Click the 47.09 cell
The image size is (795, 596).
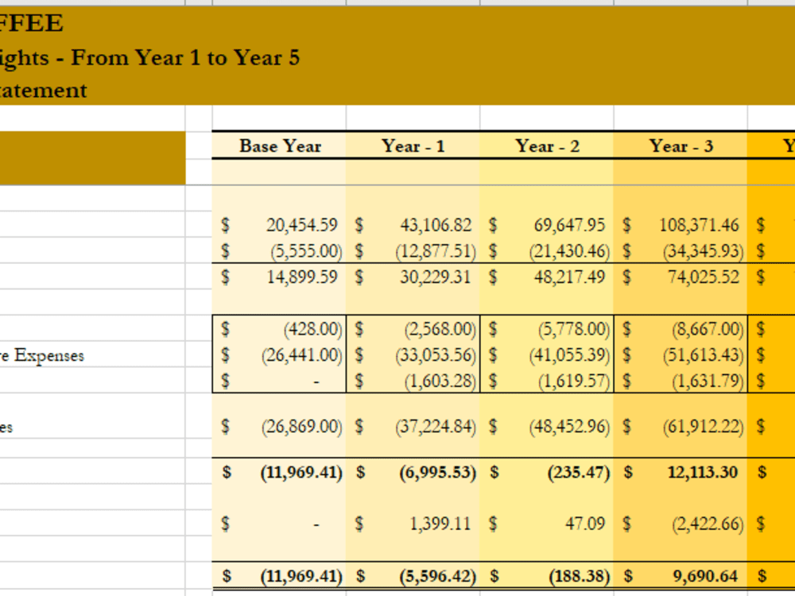[547, 523]
